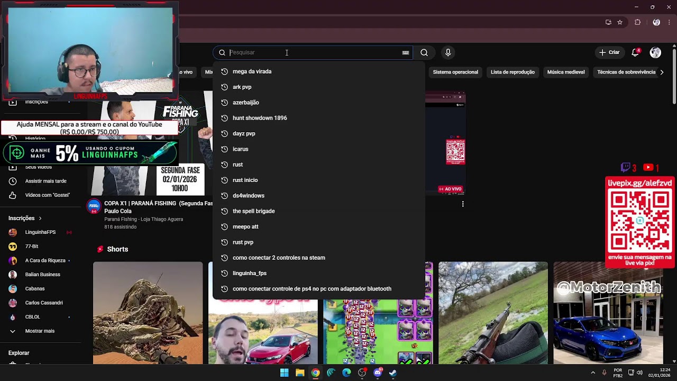The height and width of the screenshot is (381, 677).
Task: Click the CBLOL channel icon
Action: [13, 317]
